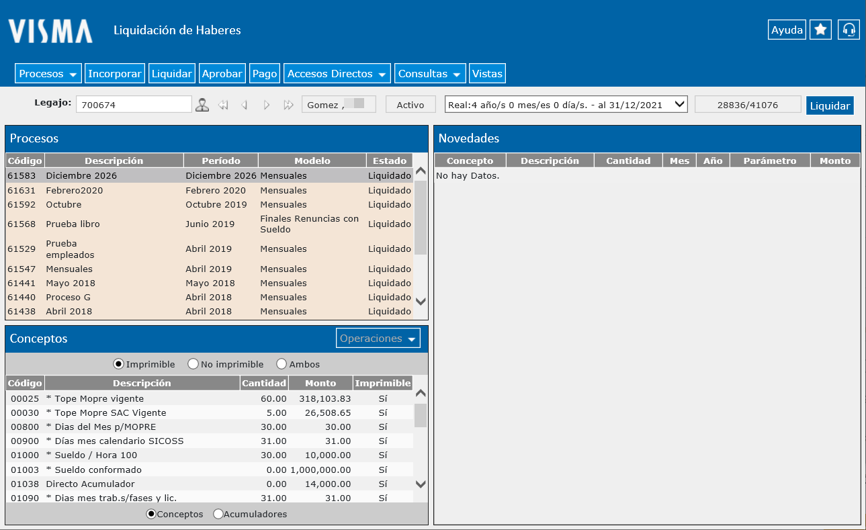This screenshot has height=530, width=866.
Task: Open the headset support icon
Action: coord(849,30)
